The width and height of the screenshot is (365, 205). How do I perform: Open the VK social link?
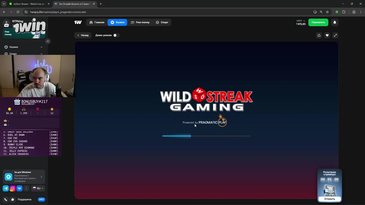point(19,188)
